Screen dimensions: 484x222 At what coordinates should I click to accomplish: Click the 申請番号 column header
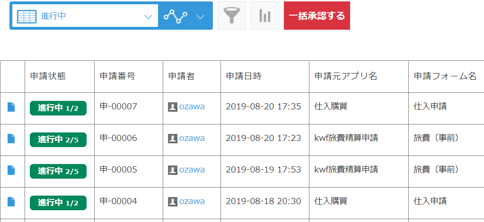click(117, 76)
